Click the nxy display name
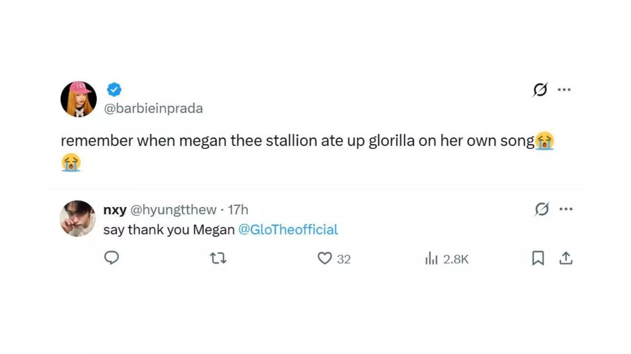 [115, 209]
